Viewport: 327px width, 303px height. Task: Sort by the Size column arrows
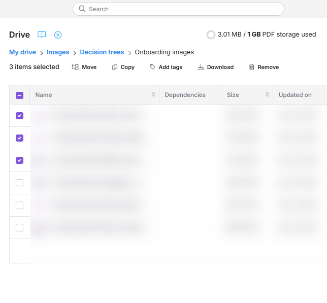point(267,94)
